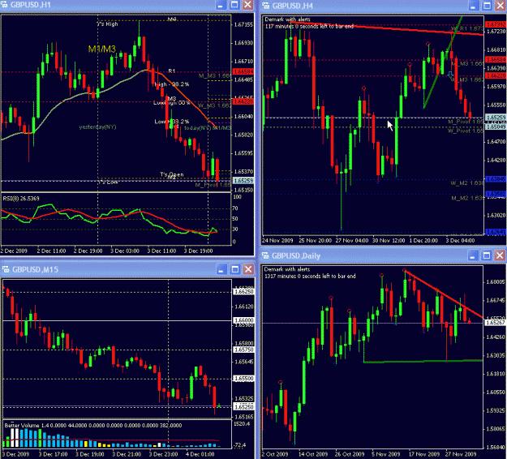The width and height of the screenshot is (507, 459).
Task: Close the GBPUSD,Daily chart window
Action: (x=500, y=255)
